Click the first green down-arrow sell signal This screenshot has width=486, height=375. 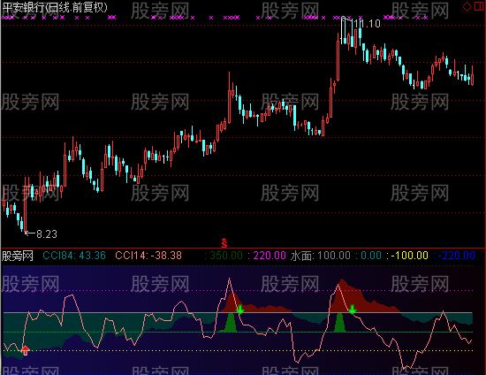tap(240, 310)
